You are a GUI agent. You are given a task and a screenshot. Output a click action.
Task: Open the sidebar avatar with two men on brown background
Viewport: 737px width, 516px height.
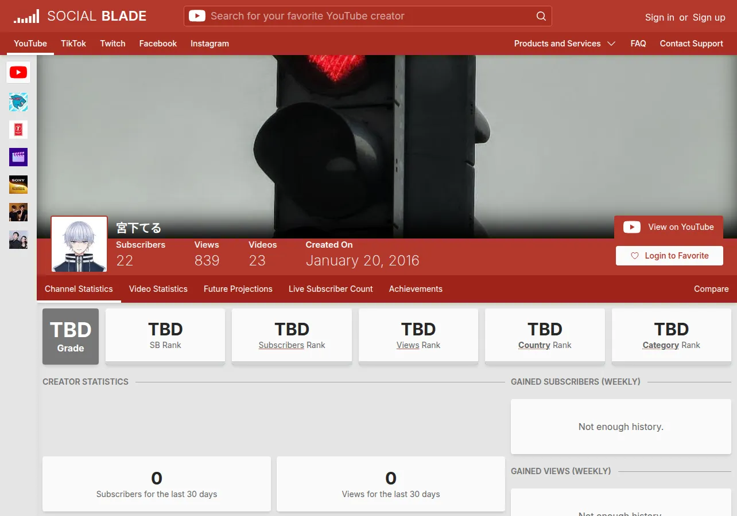(x=18, y=212)
